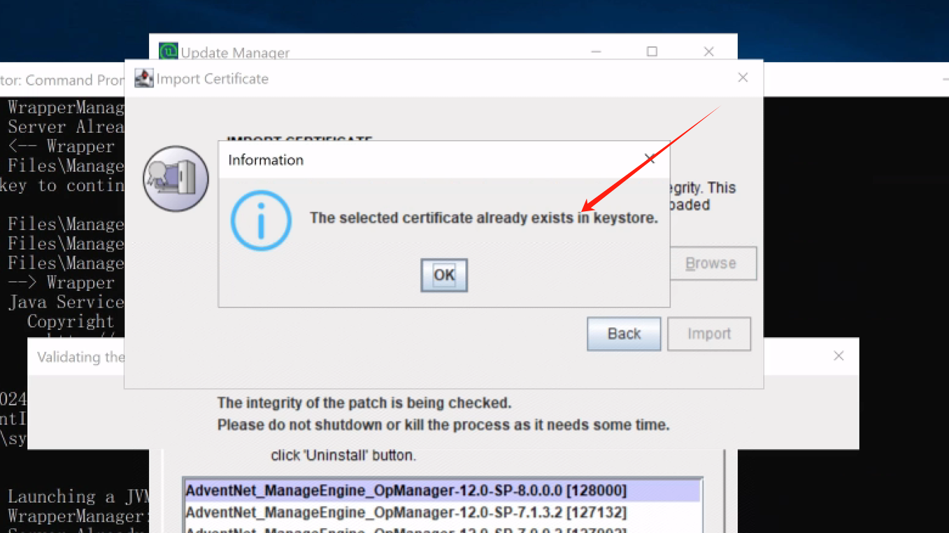The image size is (949, 533).
Task: Click the 'Please do not shutdown' text
Action: (x=443, y=425)
